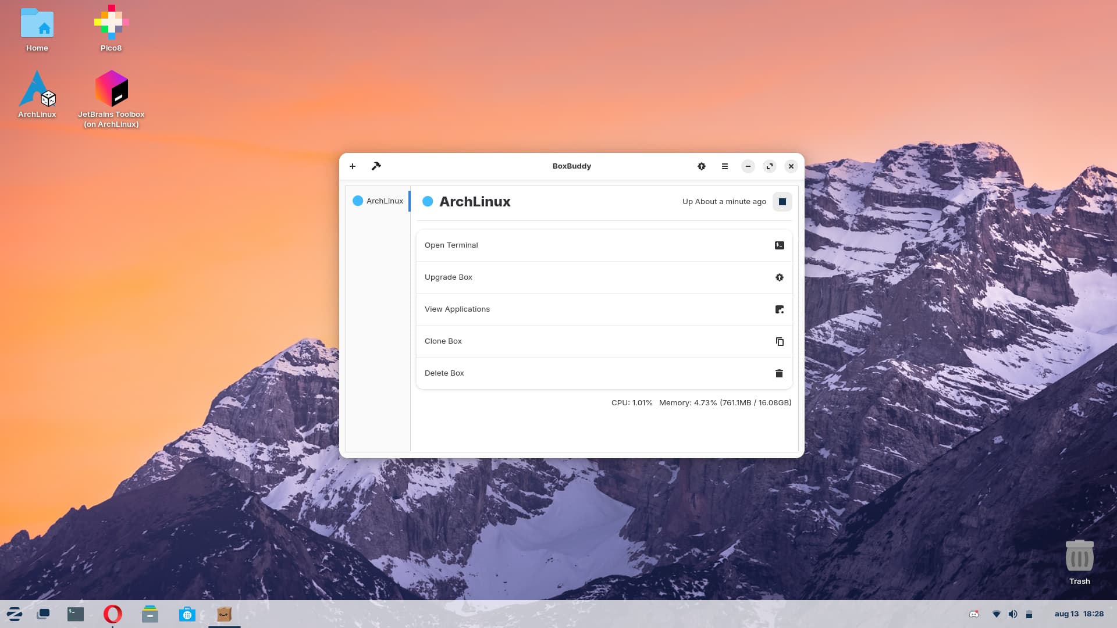Minimize the BoxBuddy window

[748, 166]
